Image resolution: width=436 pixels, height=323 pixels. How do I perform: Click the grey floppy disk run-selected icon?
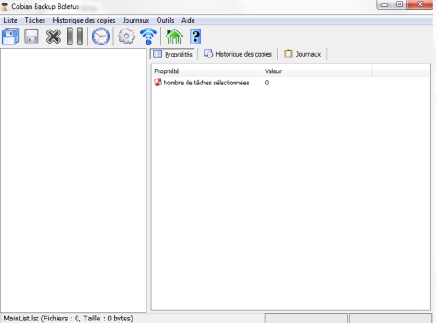tap(31, 37)
